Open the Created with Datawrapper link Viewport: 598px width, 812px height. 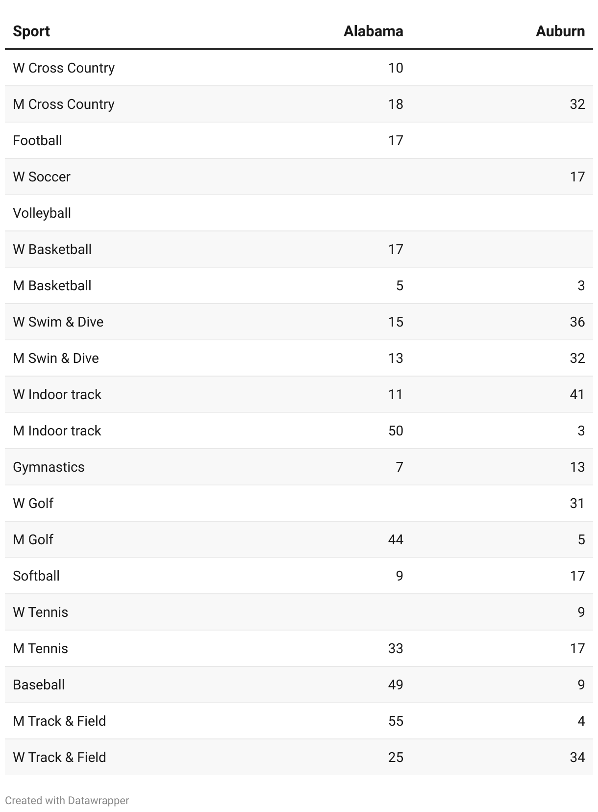[67, 800]
